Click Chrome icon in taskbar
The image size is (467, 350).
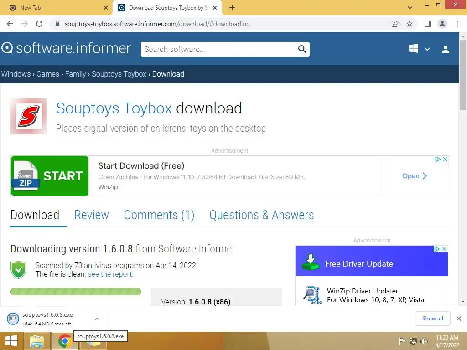pos(65,341)
